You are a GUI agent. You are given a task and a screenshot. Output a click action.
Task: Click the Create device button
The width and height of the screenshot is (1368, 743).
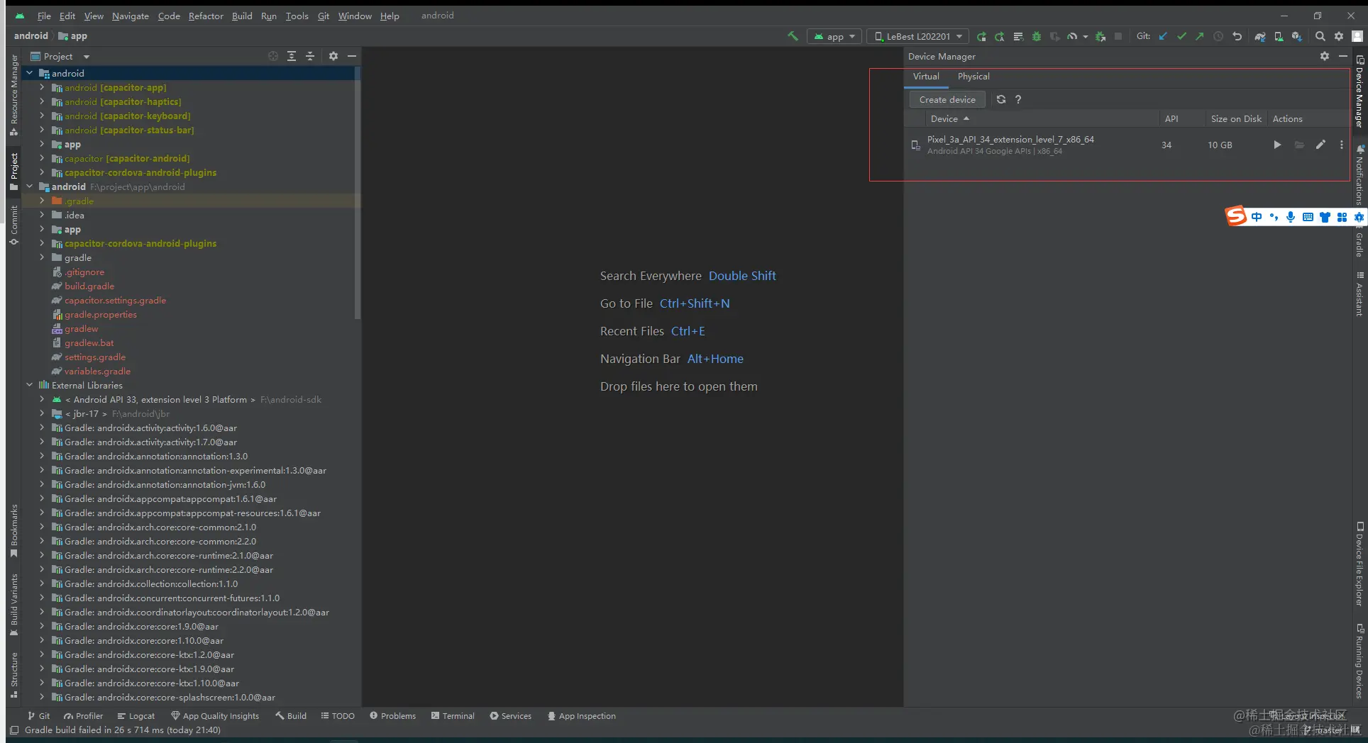(x=947, y=100)
